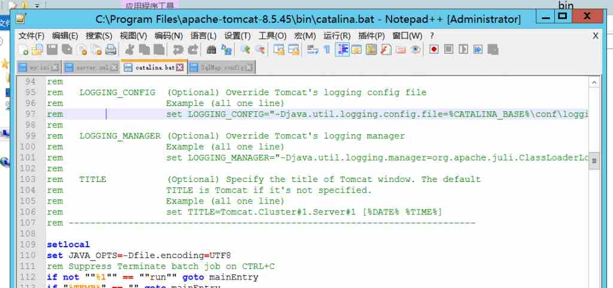
Task: Undo the last edit with the Undo icon
Action: pos(178,50)
